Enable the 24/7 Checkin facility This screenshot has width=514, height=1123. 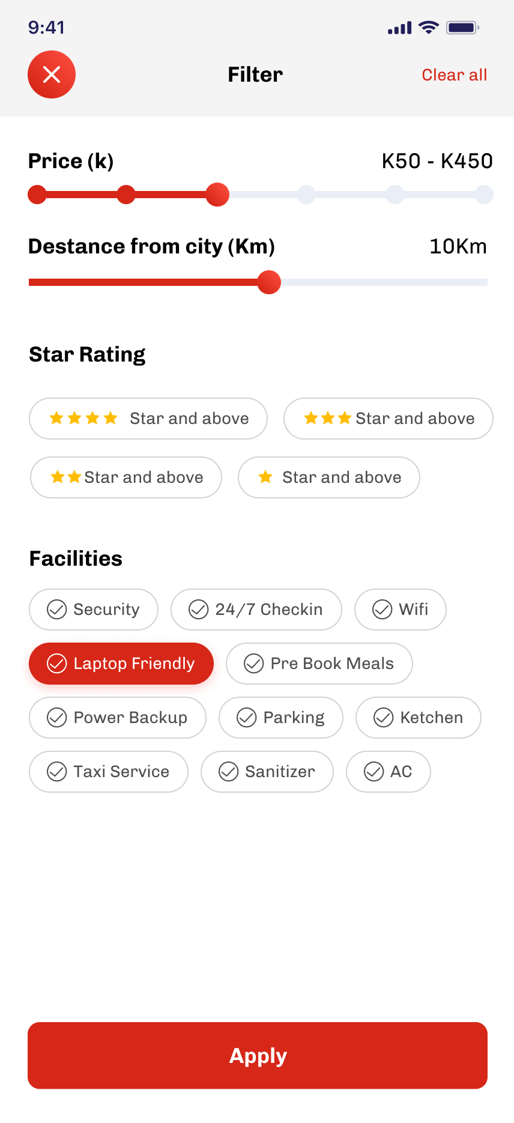(x=256, y=610)
